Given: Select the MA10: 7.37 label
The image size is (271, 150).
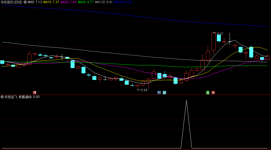Looking at the screenshot, I should (51, 2).
